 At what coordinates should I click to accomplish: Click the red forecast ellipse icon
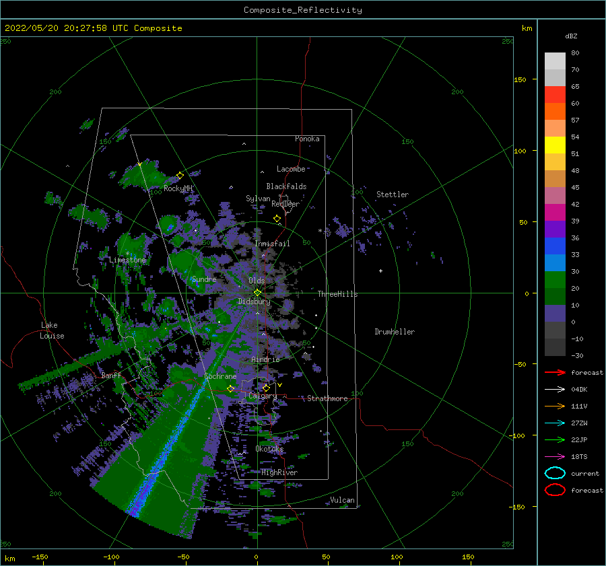pyautogui.click(x=555, y=490)
